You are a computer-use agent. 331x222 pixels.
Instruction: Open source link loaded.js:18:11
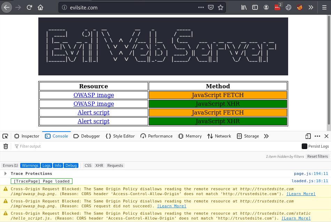coord(310,181)
